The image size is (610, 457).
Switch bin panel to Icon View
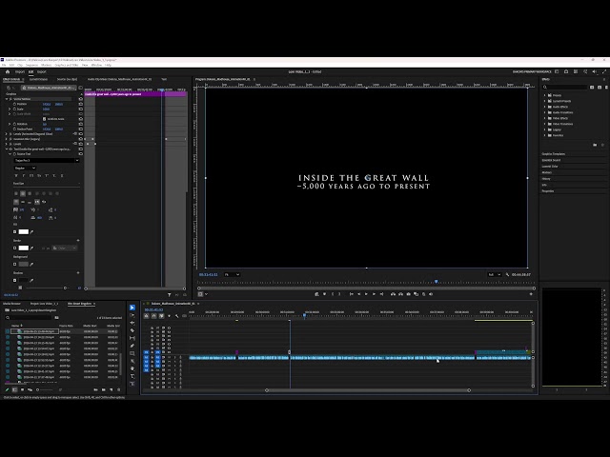(22, 389)
